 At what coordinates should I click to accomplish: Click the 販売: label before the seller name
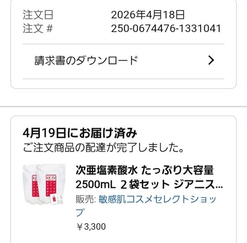tap(86, 199)
